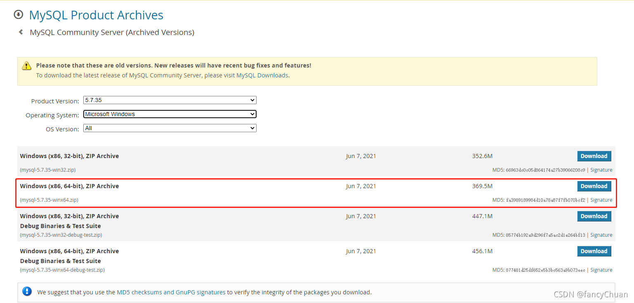The width and height of the screenshot is (634, 303).
Task: Click the back chevron next to Archived Versions
Action: tap(20, 32)
